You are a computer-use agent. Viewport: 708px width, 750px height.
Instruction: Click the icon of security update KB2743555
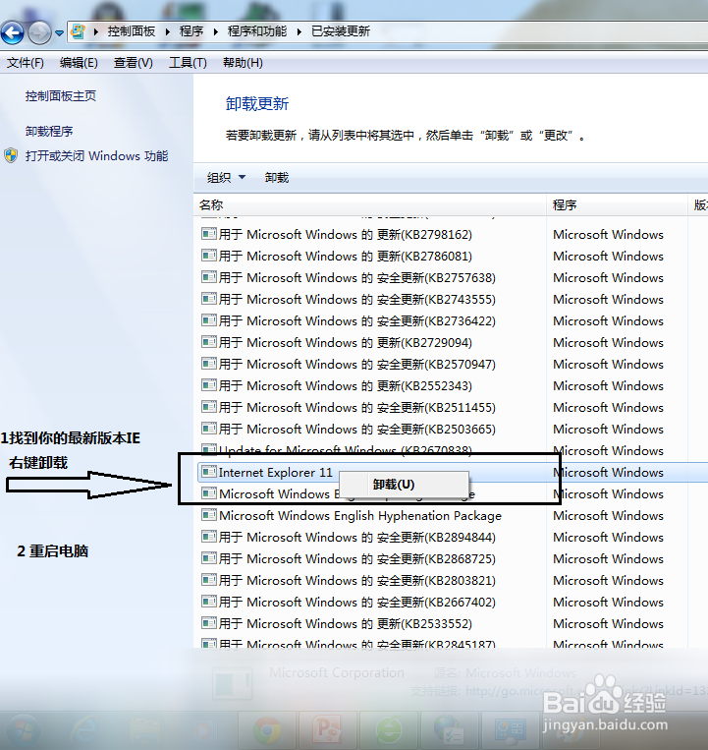(209, 299)
